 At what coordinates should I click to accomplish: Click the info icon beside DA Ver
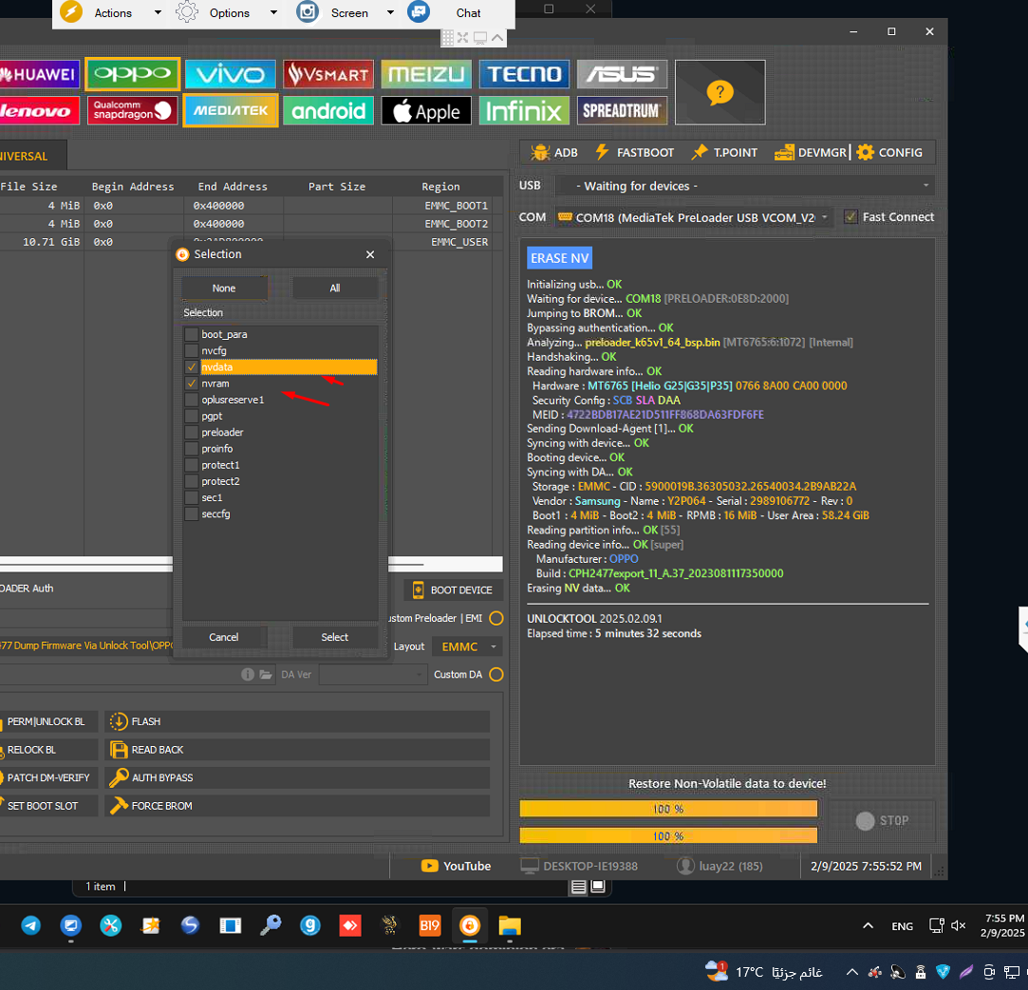pos(247,675)
